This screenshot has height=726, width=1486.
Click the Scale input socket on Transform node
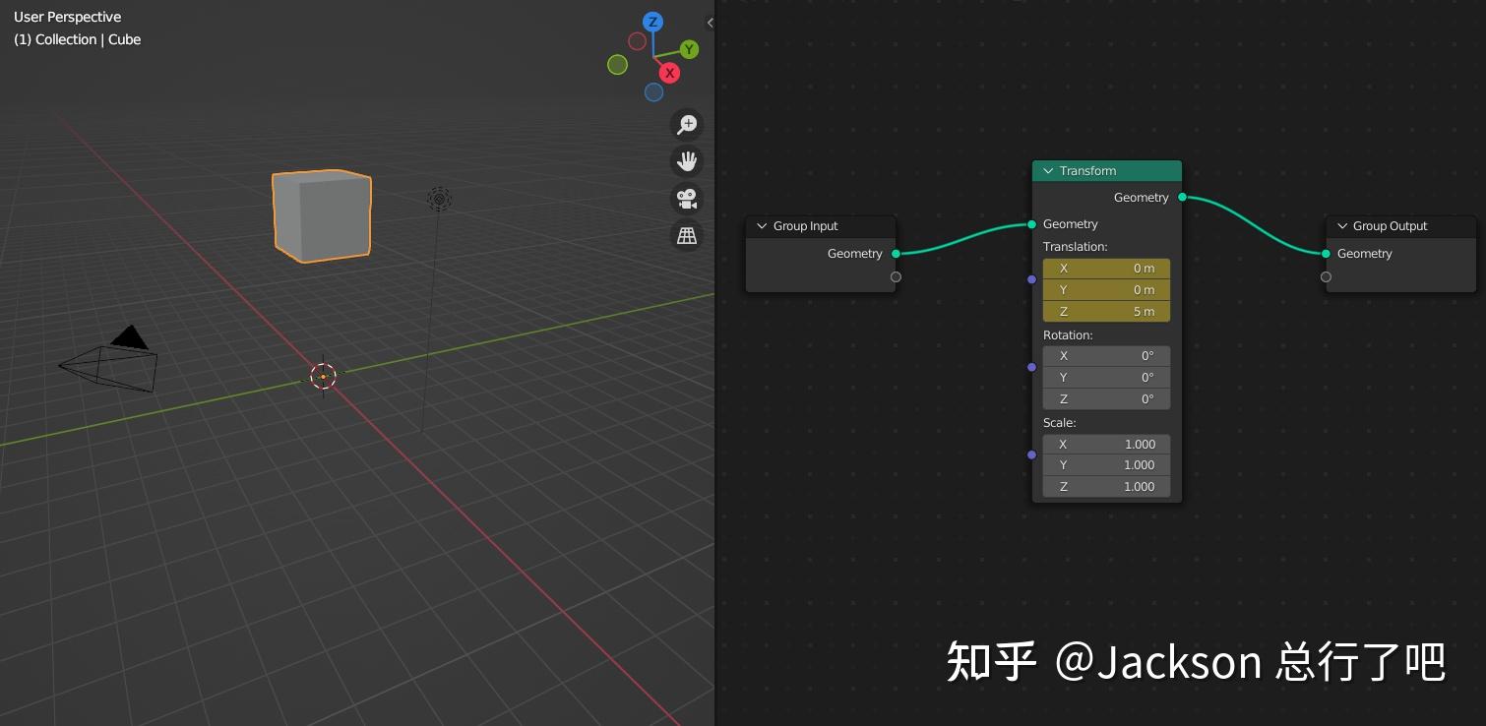pos(1031,454)
